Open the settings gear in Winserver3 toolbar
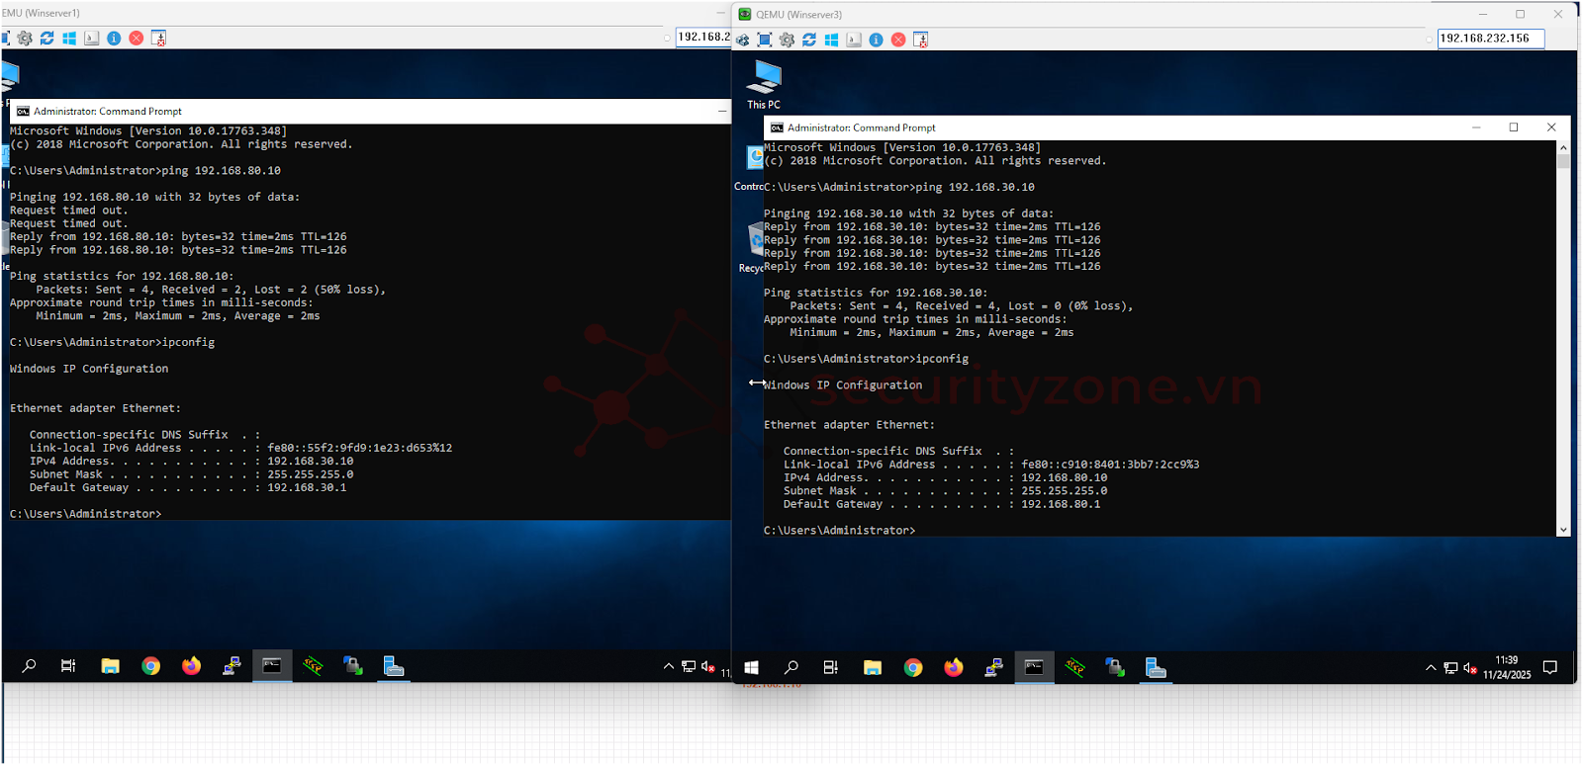This screenshot has width=1583, height=765. click(787, 40)
